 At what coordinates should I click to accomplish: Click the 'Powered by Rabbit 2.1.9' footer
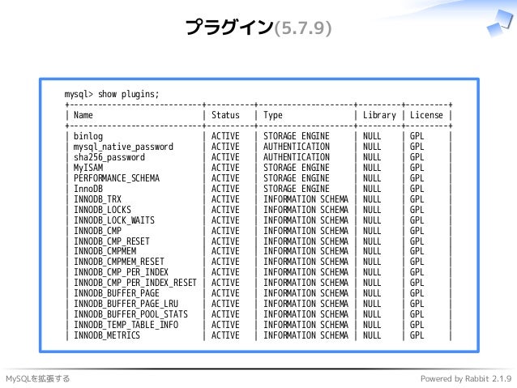(x=466, y=378)
